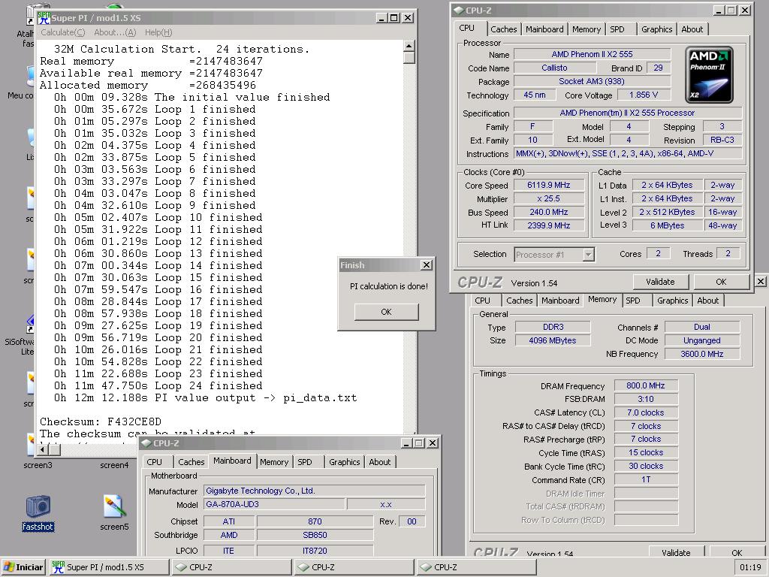Select the Graphics tab in top CPU-Z window
The image size is (769, 577).
pos(656,29)
